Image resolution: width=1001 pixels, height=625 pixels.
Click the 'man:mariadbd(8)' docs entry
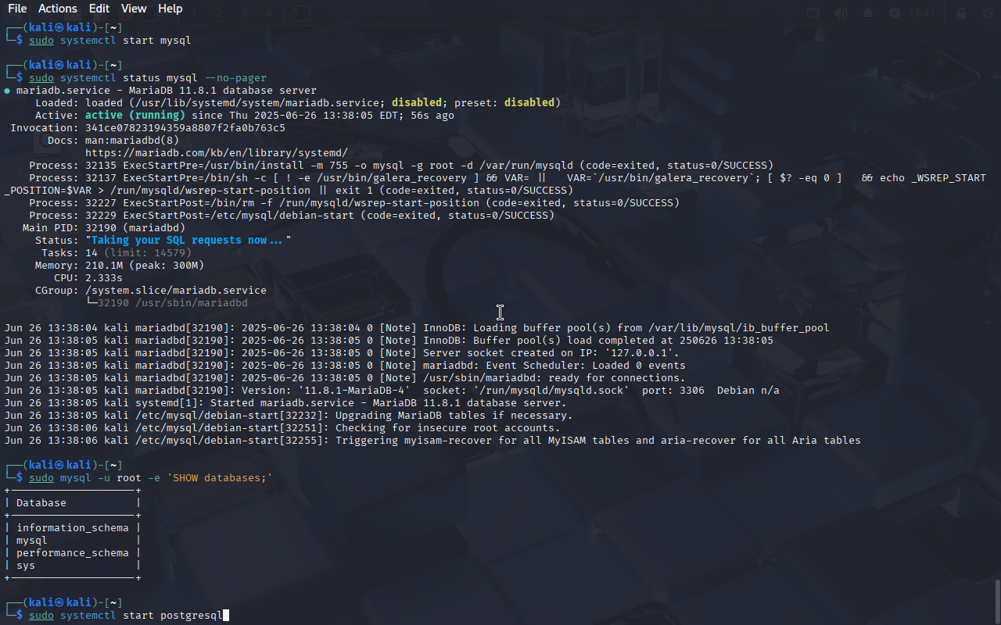click(132, 140)
